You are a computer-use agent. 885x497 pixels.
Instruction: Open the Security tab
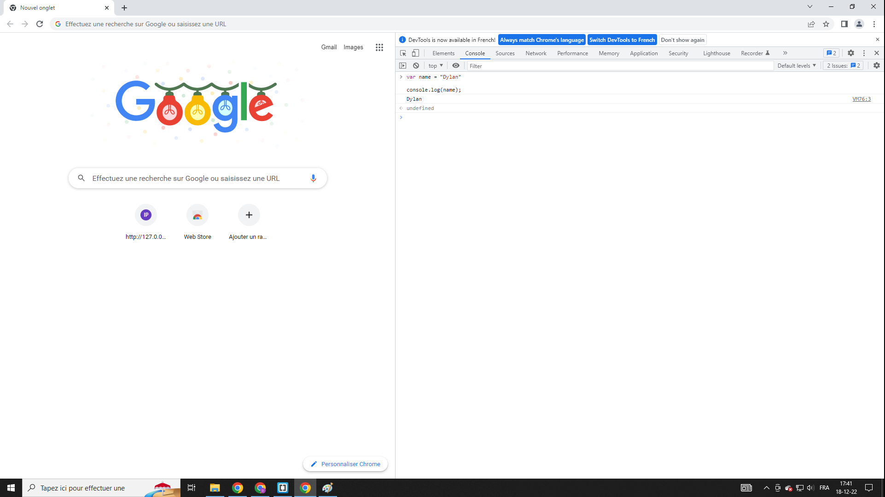click(678, 53)
